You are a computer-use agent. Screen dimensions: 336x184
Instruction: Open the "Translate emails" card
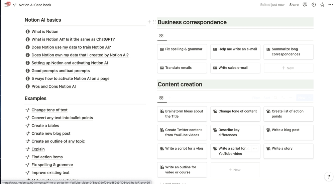pyautogui.click(x=179, y=68)
